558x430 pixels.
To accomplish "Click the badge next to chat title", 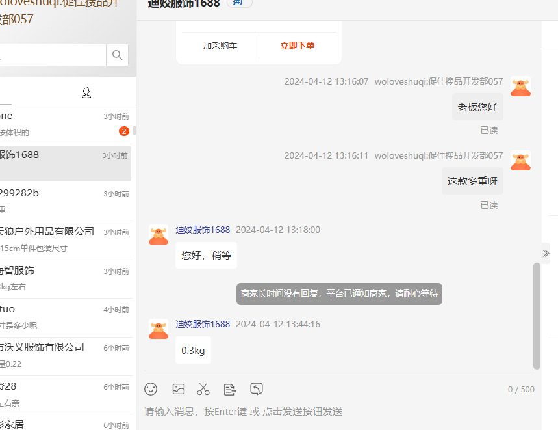I will coord(239,3).
